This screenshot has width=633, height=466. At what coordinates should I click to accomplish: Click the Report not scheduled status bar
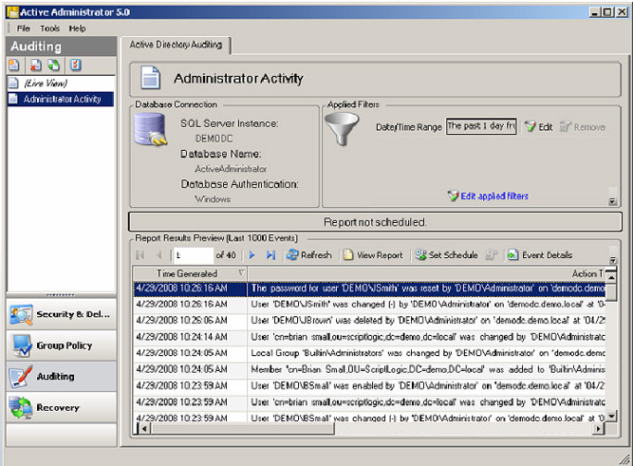click(x=375, y=222)
